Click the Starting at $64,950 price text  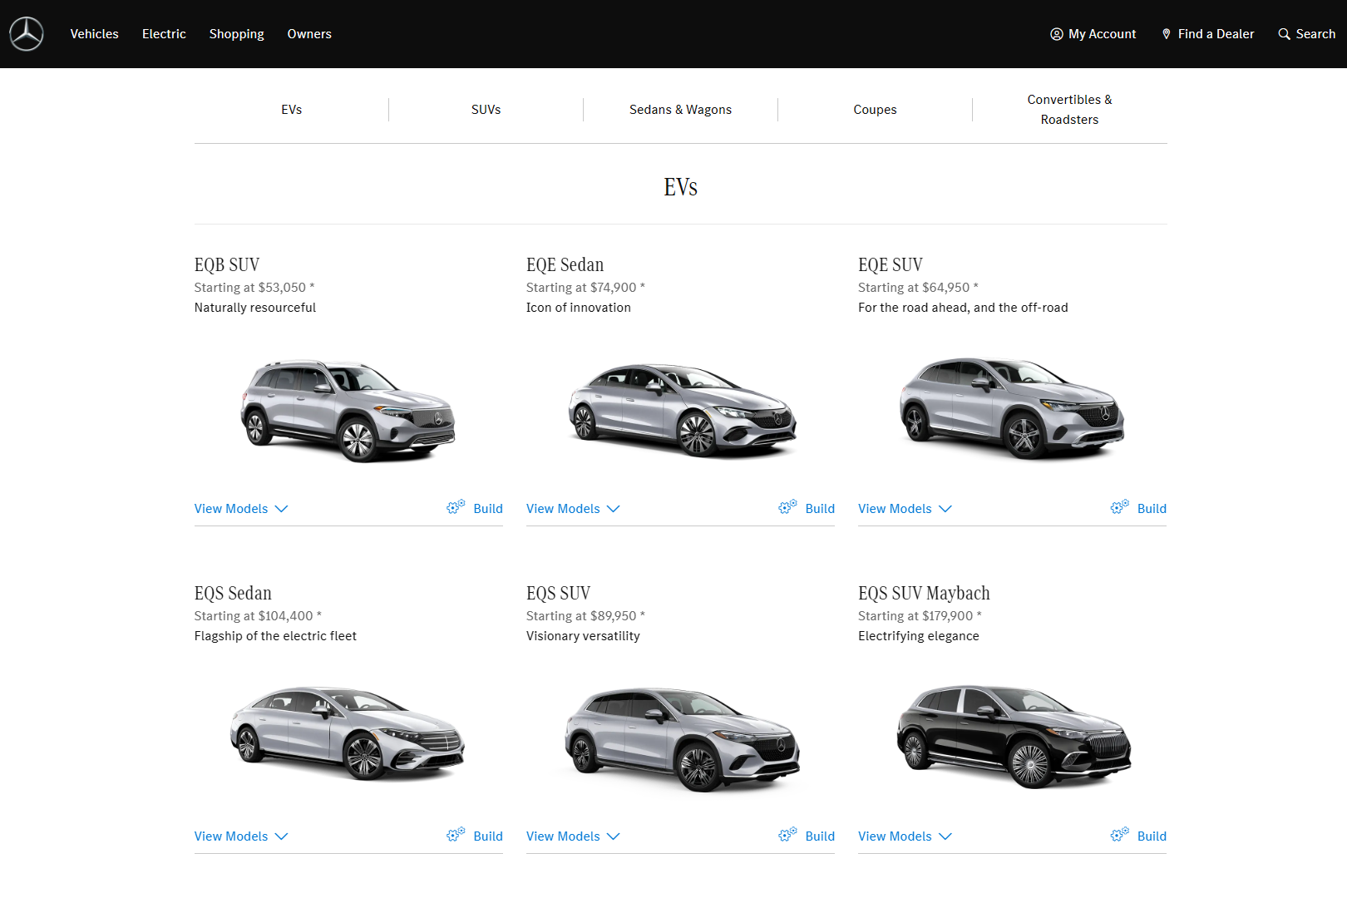pos(918,288)
